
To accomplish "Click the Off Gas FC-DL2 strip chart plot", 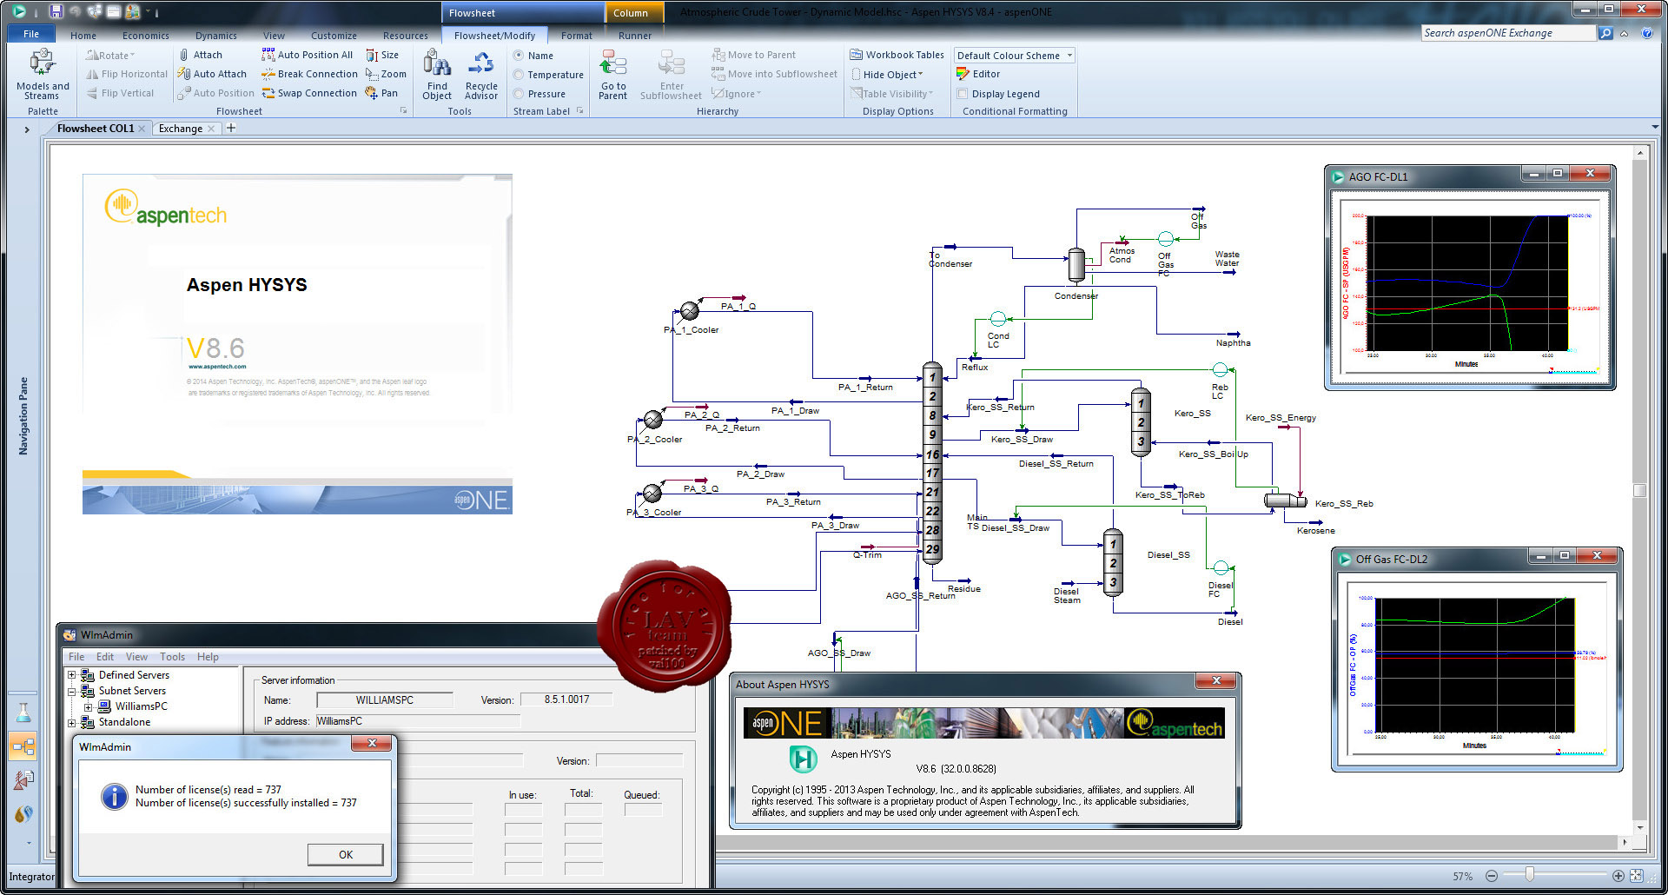I will click(x=1474, y=664).
